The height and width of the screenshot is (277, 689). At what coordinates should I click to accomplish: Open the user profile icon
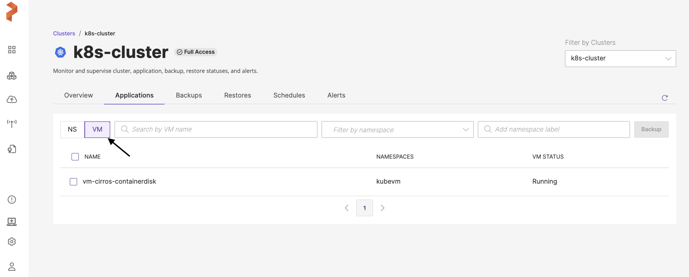click(x=12, y=267)
